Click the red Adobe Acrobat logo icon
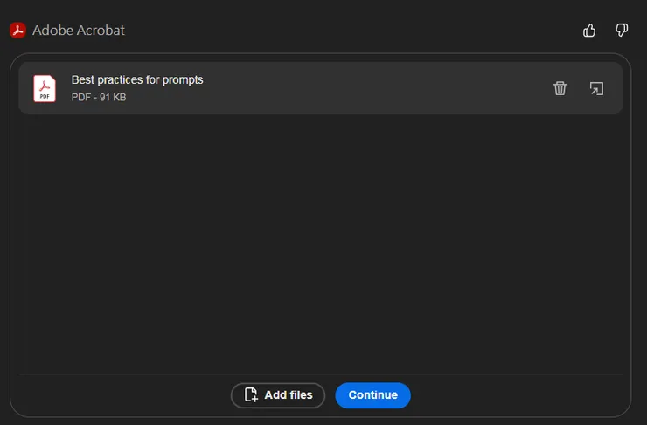 click(17, 31)
